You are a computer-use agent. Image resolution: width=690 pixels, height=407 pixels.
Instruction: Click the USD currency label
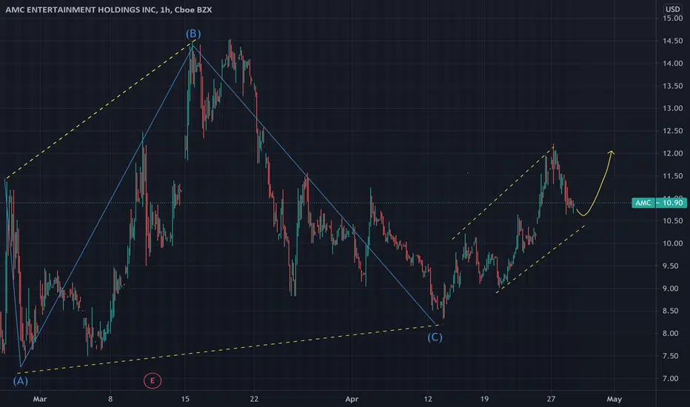click(672, 9)
